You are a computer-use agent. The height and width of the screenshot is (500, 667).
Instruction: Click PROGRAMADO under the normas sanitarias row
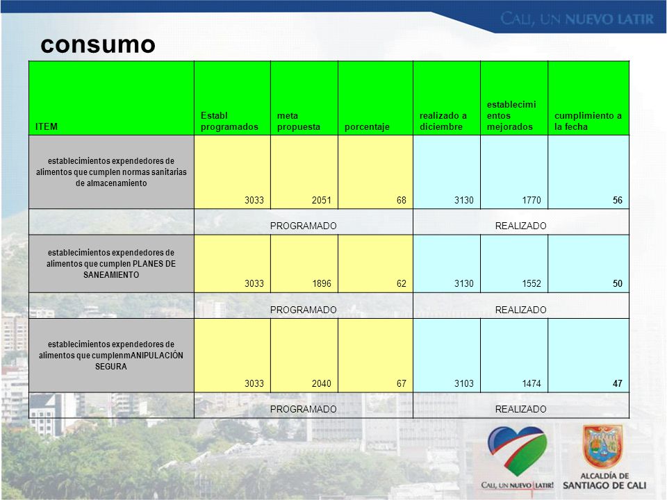(304, 226)
